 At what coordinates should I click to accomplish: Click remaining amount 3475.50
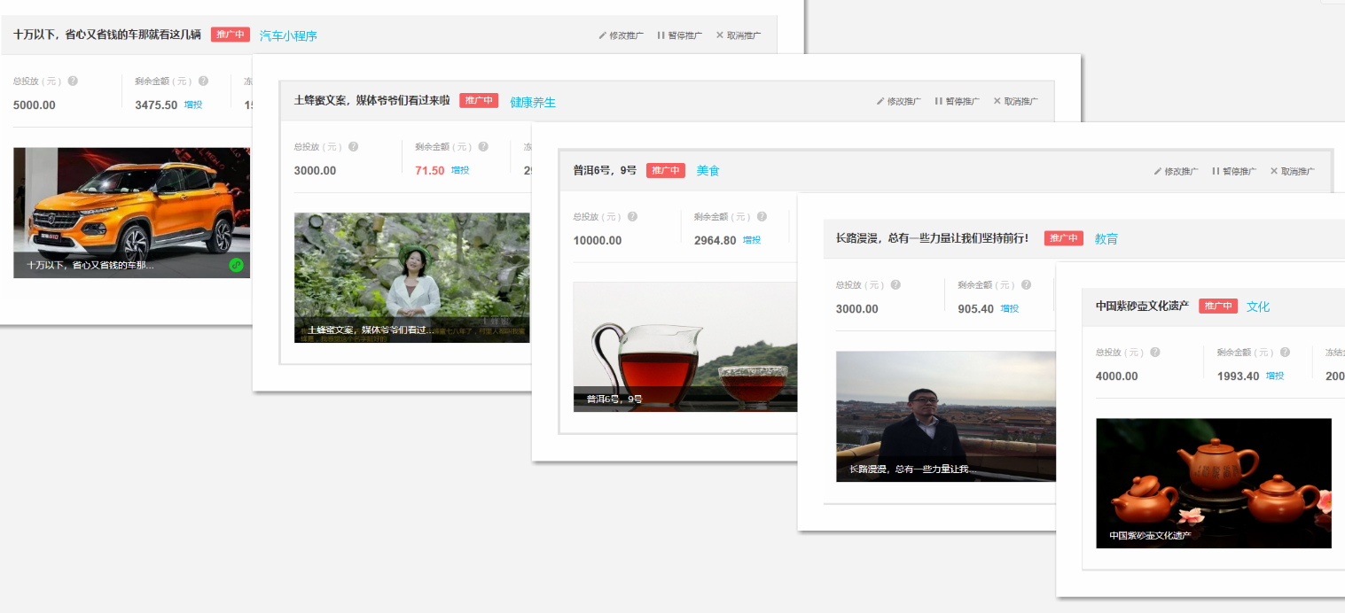pos(156,105)
